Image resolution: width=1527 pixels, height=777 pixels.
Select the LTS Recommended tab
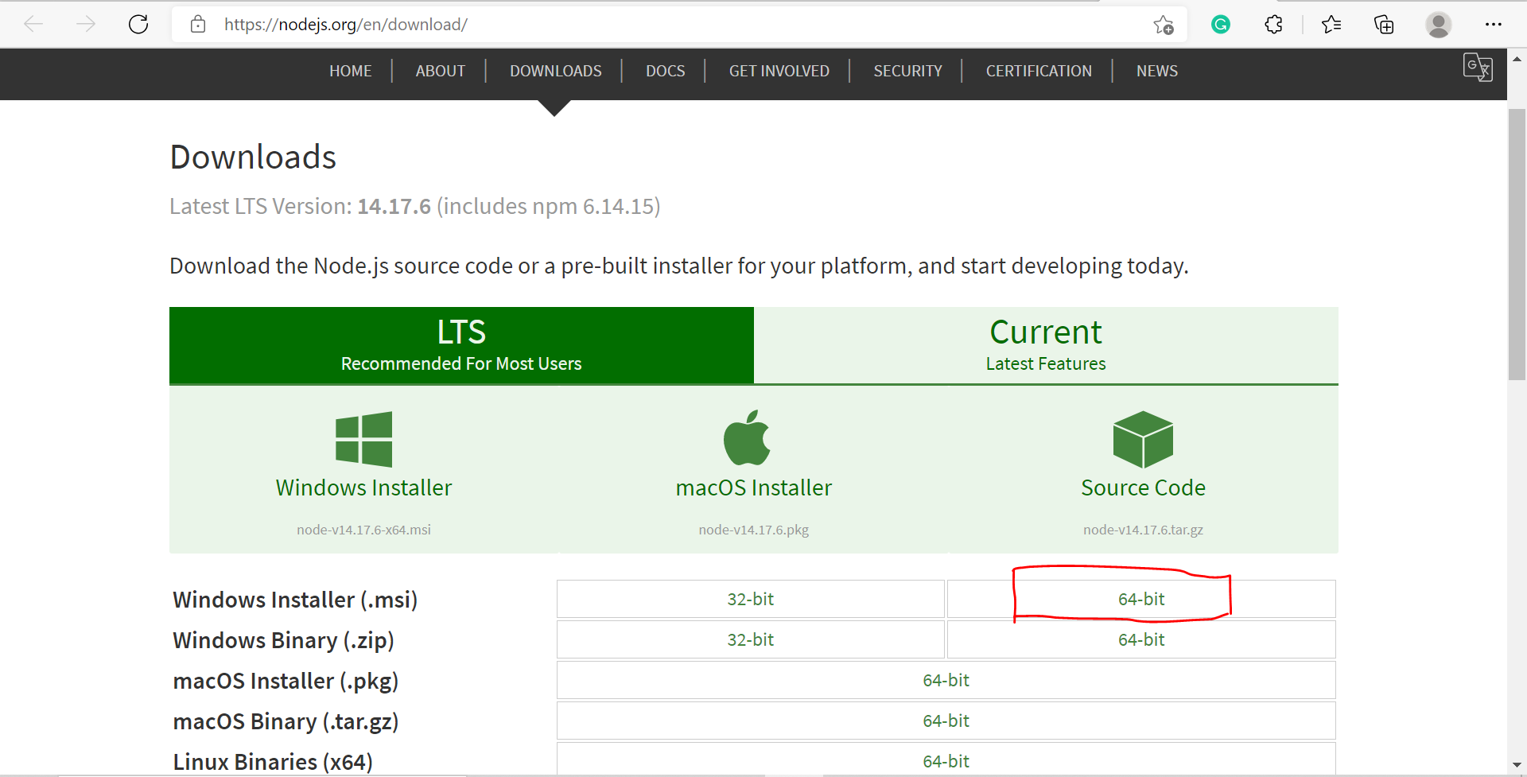tap(461, 345)
